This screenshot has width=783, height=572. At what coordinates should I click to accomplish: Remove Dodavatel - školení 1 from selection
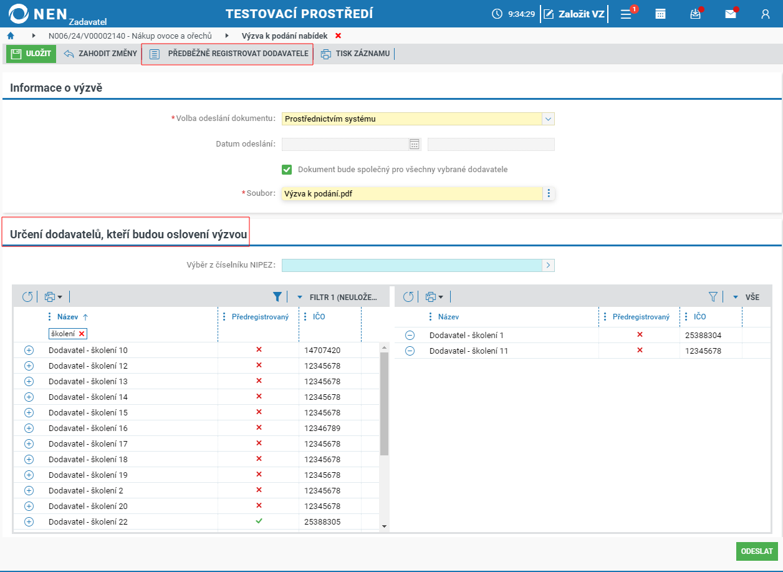pos(410,335)
